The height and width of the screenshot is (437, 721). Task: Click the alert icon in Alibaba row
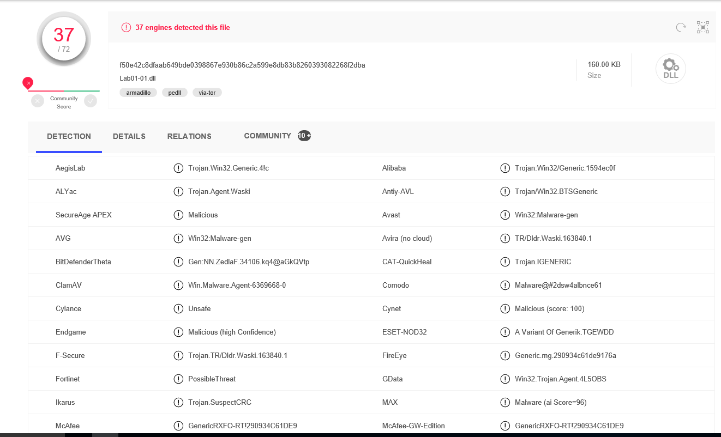click(x=505, y=168)
